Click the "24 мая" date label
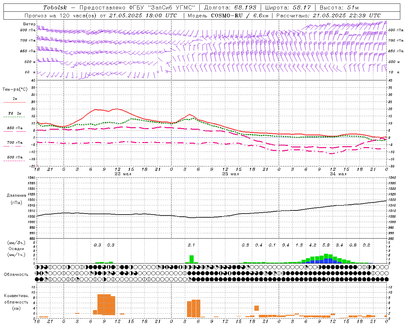405x324 pixels. tap(338, 174)
